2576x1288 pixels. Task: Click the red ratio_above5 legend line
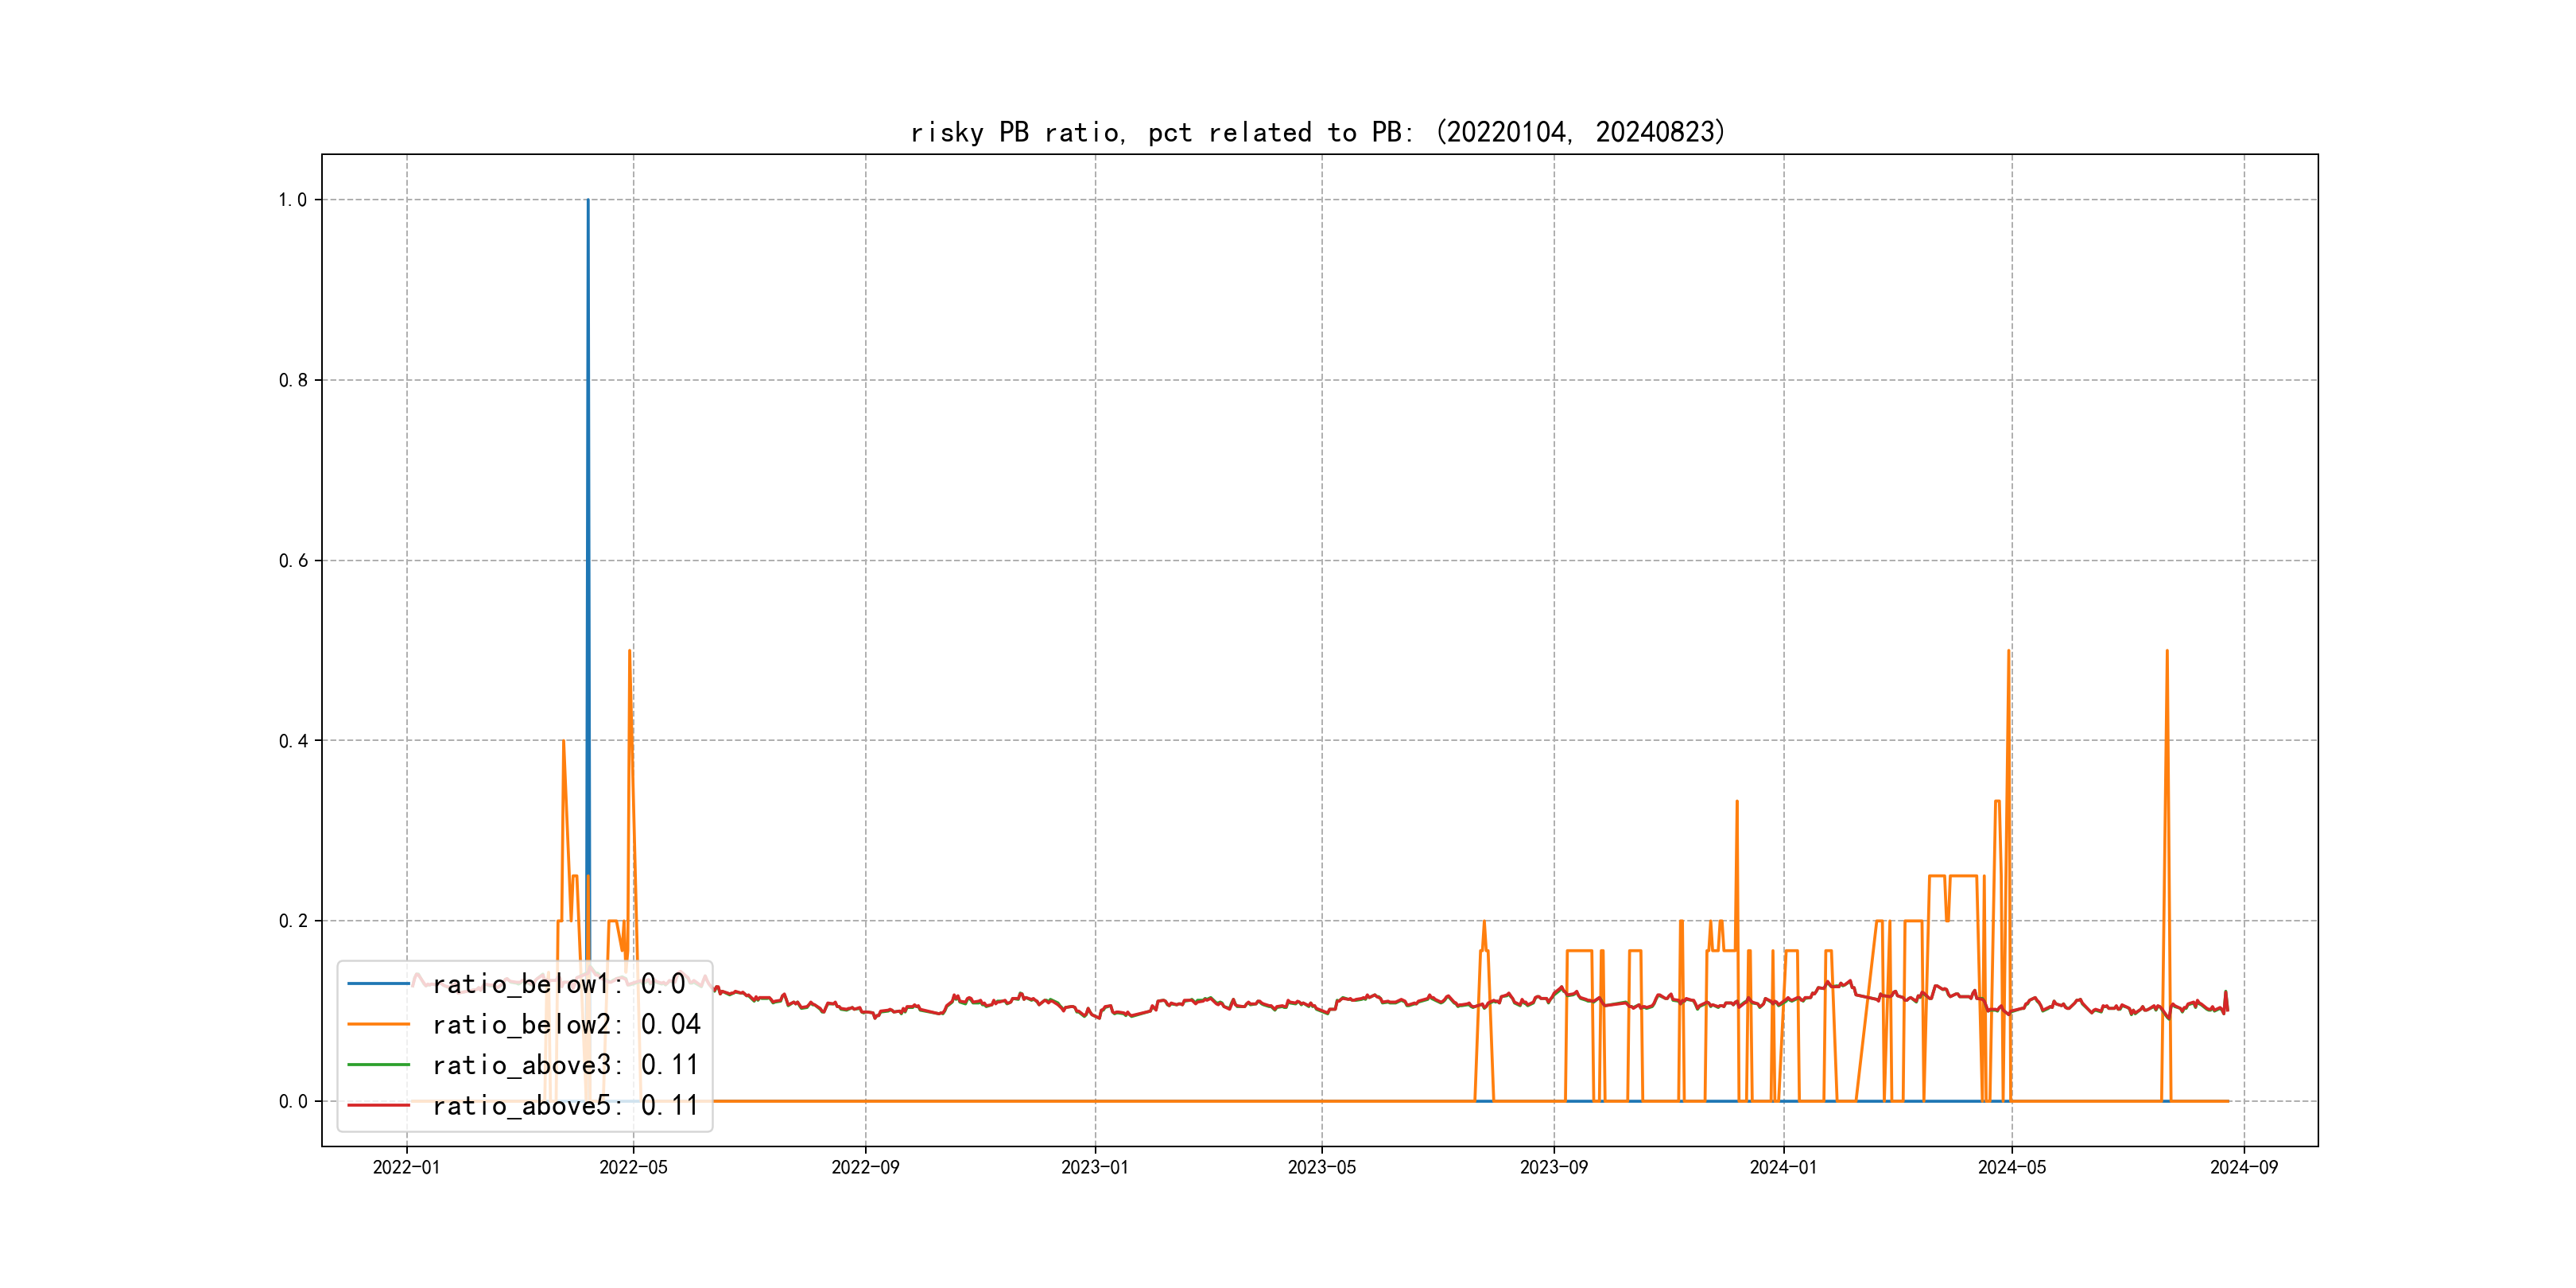(x=378, y=1106)
